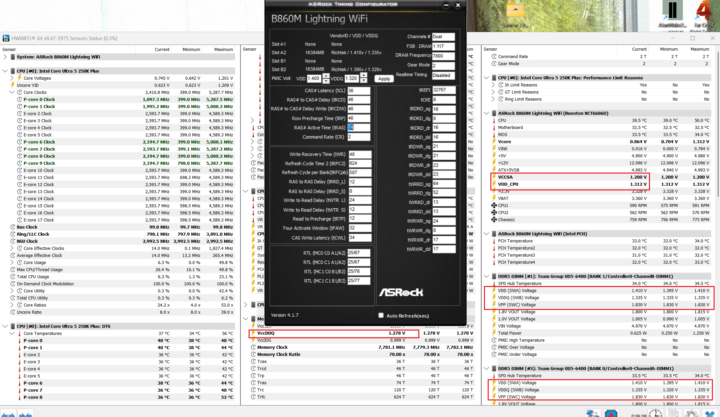Expand the Ring Limit Reasons row
The image size is (720, 417).
tap(493, 99)
